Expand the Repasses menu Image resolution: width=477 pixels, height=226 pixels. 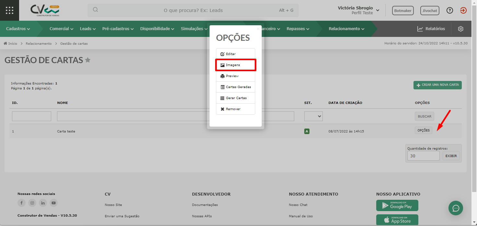click(298, 29)
